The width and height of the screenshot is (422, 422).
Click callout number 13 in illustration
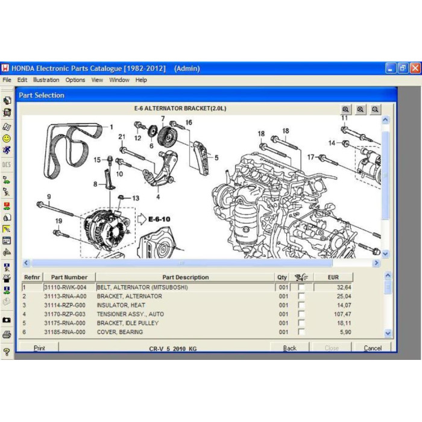click(136, 198)
